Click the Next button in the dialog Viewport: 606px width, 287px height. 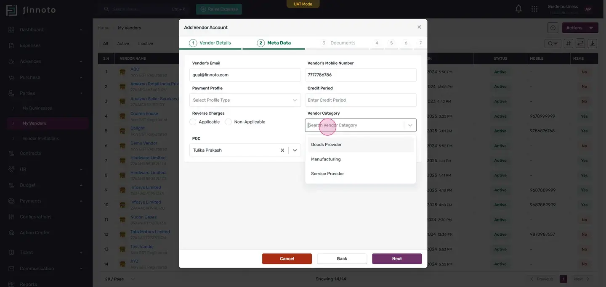click(x=397, y=259)
